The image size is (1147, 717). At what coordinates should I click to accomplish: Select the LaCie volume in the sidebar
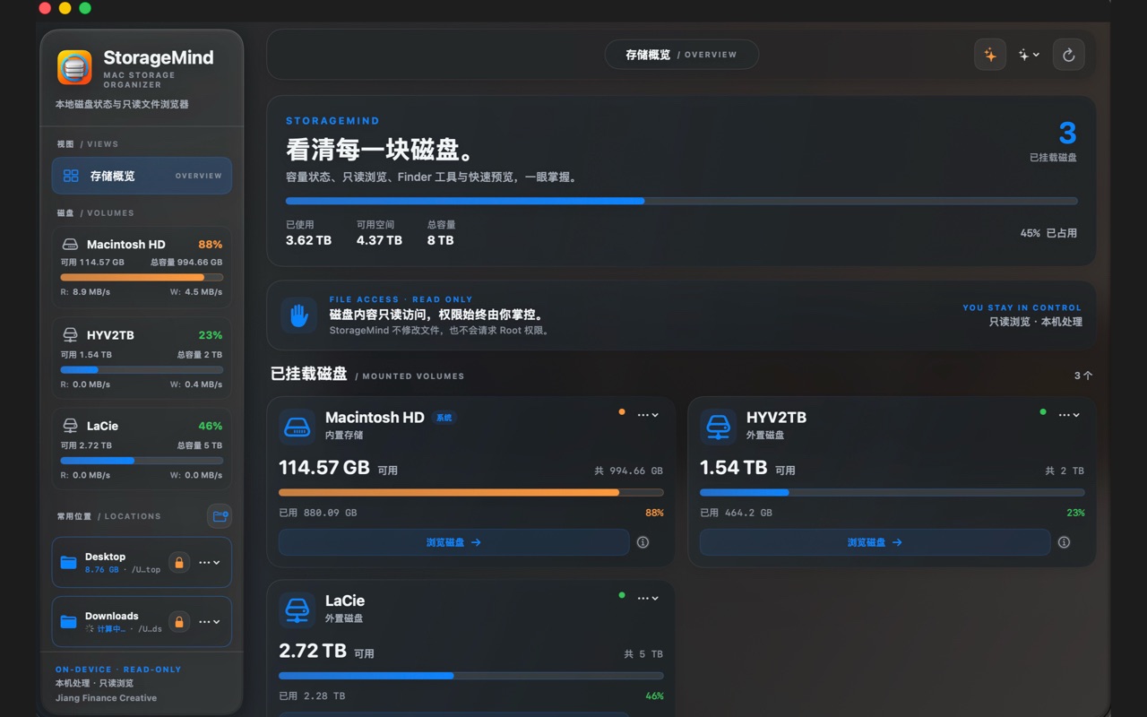[x=142, y=449]
